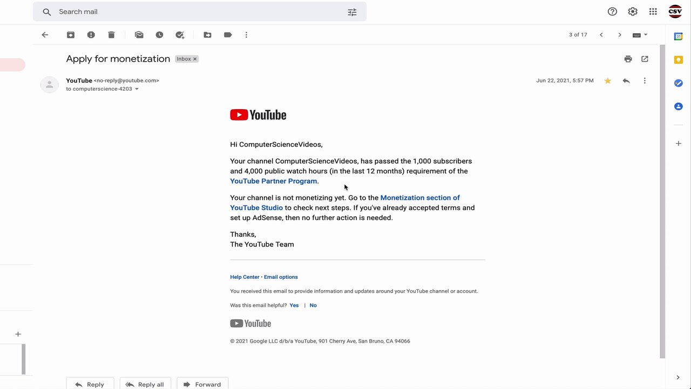Report this email as spam

[91, 35]
